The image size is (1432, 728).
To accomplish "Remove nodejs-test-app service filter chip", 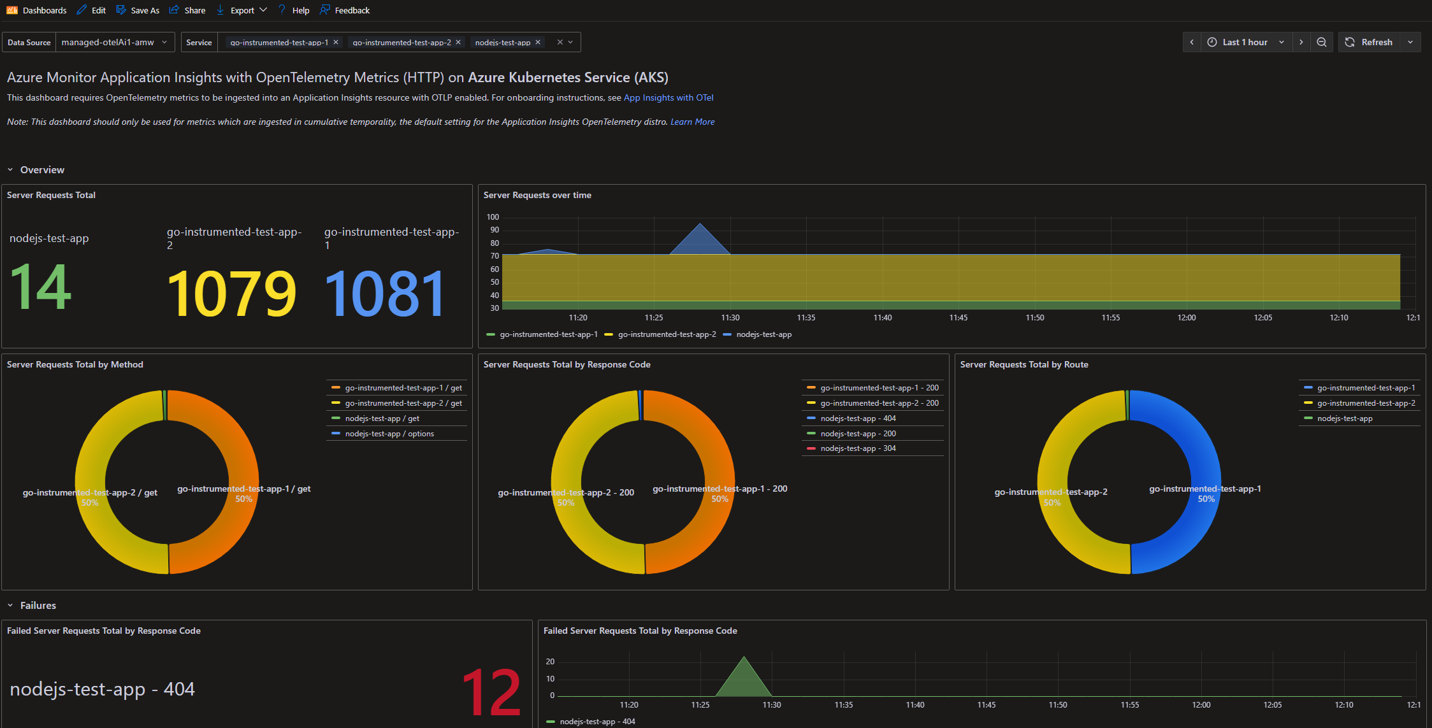I will point(538,42).
